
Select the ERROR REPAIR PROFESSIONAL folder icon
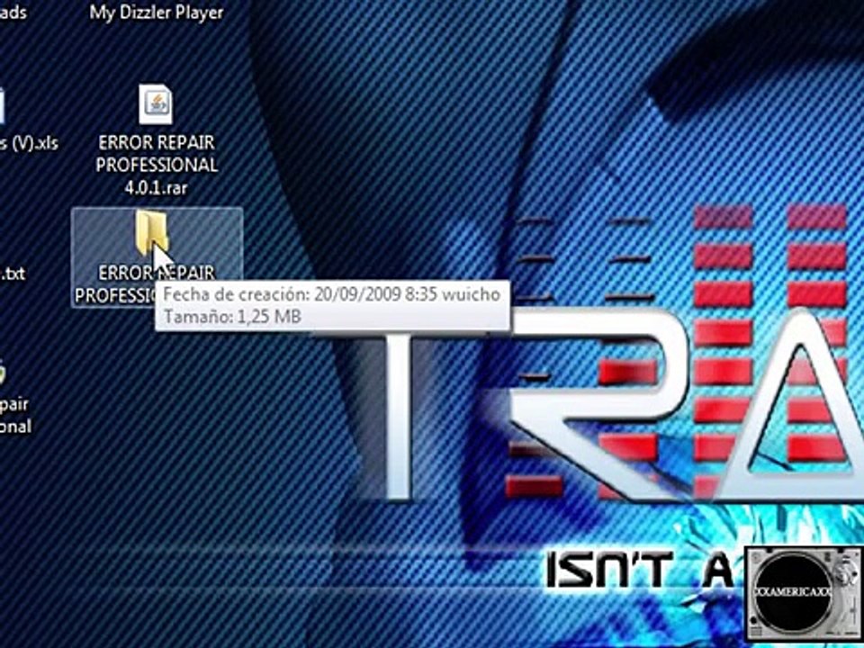[151, 232]
